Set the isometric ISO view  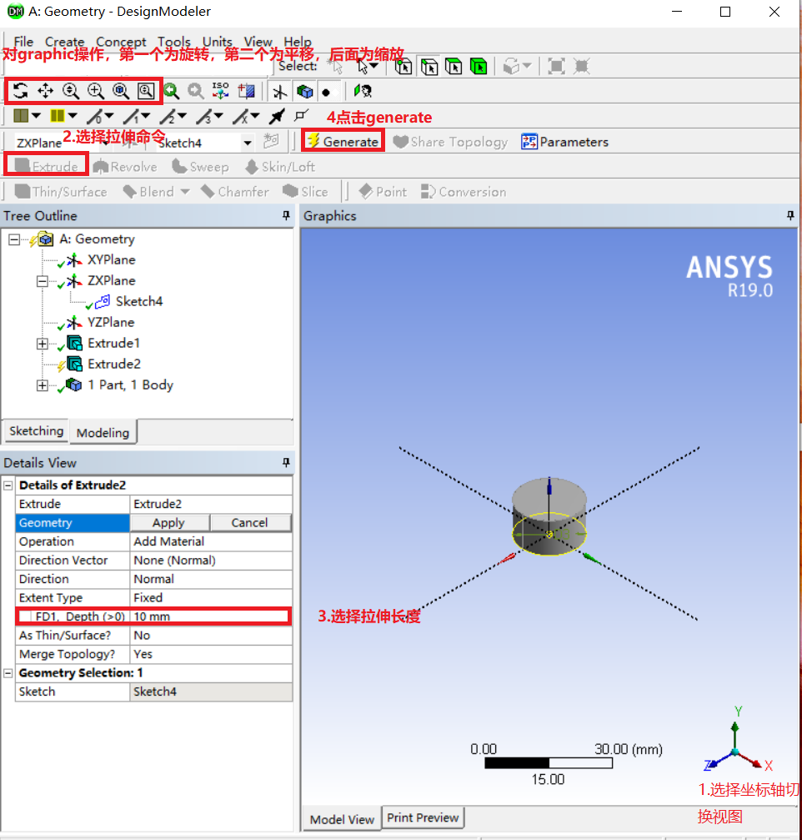pos(221,91)
